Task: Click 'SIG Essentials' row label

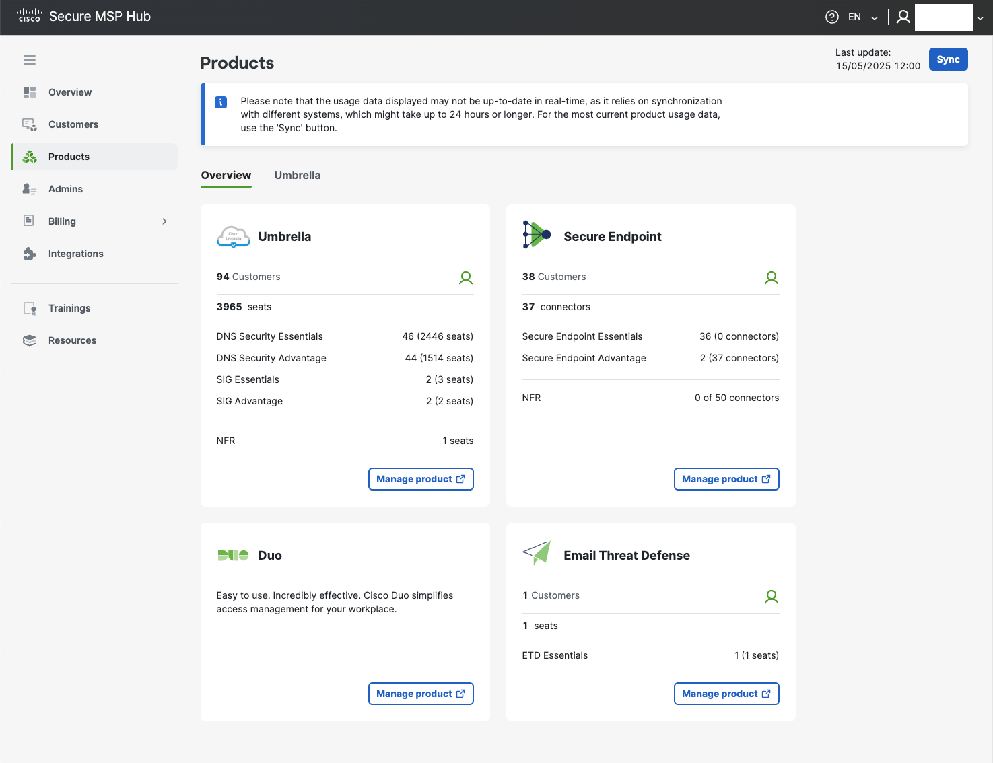Action: (248, 379)
